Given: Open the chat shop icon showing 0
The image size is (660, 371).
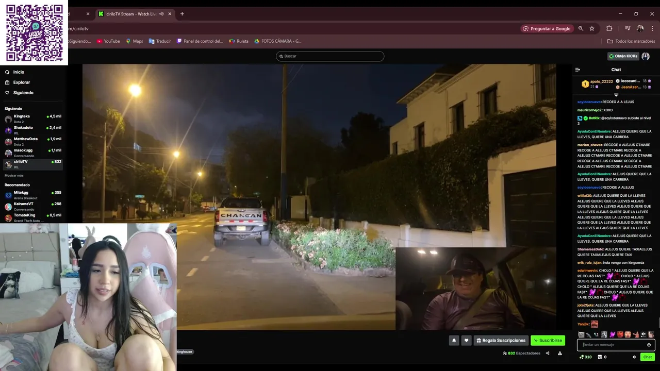Looking at the screenshot, I should [602, 357].
